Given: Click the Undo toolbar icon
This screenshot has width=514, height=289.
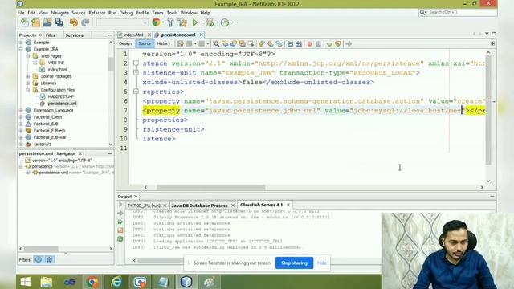Looking at the screenshot, I should pyautogui.click(x=74, y=22).
